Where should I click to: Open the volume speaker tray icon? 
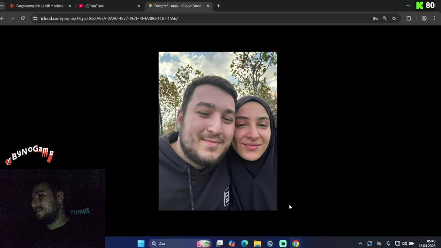[x=404, y=244]
